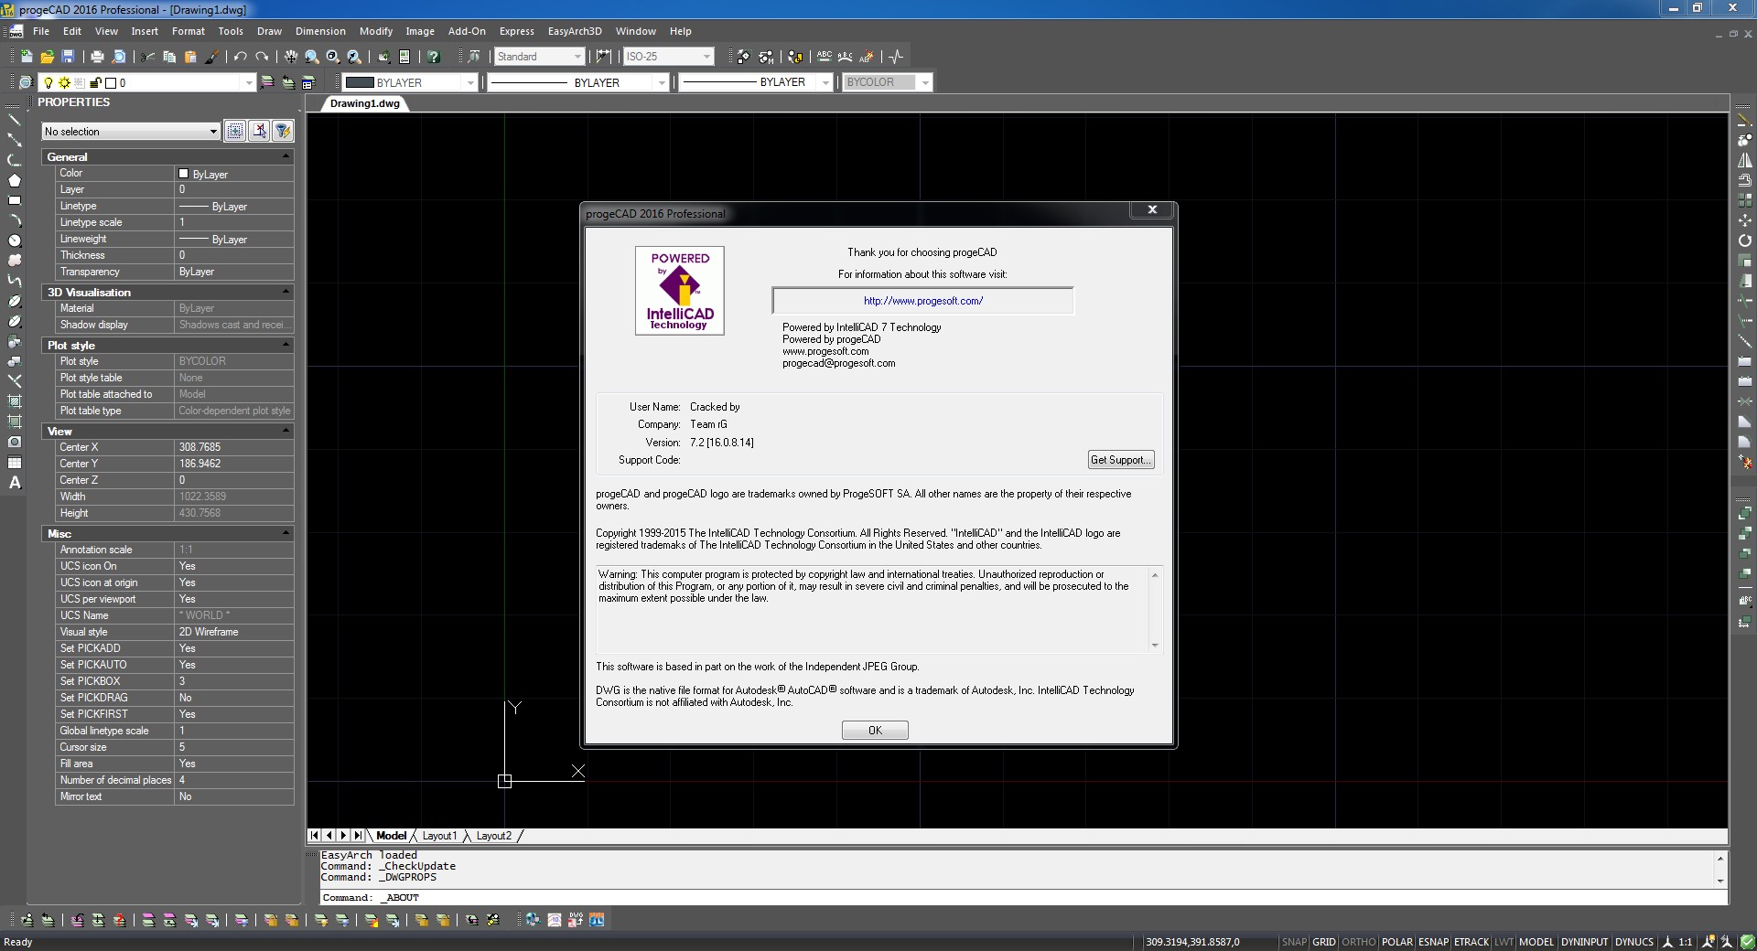Open the ISO-25 dimension style dropdown
Viewport: 1757px width, 951px height.
[x=668, y=57]
